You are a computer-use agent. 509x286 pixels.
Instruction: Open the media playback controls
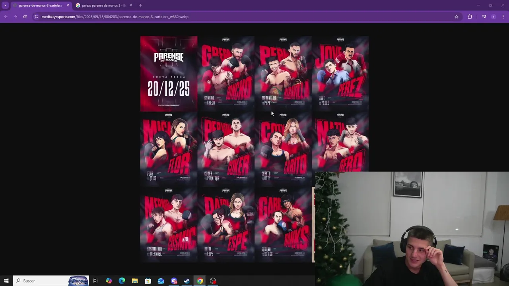pyautogui.click(x=484, y=17)
